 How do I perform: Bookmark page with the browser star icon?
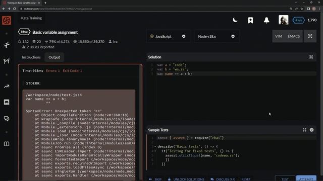tap(302, 9)
